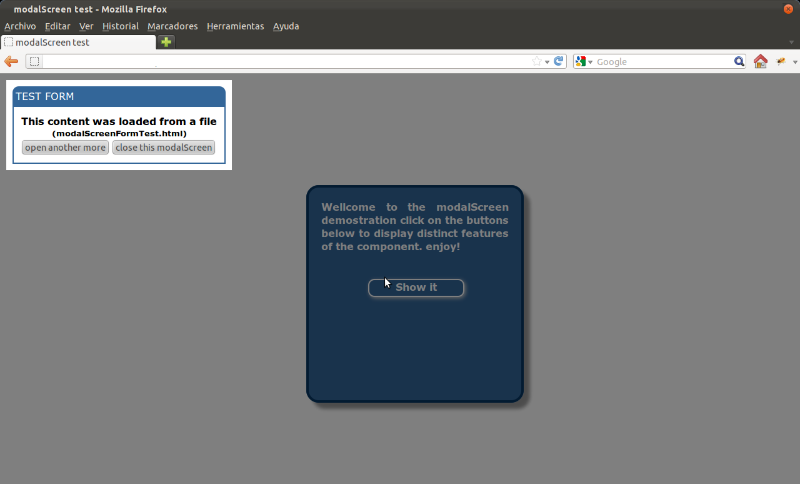This screenshot has width=800, height=484.
Task: Launch the Firebug icon on the toolbar
Action: [x=780, y=61]
